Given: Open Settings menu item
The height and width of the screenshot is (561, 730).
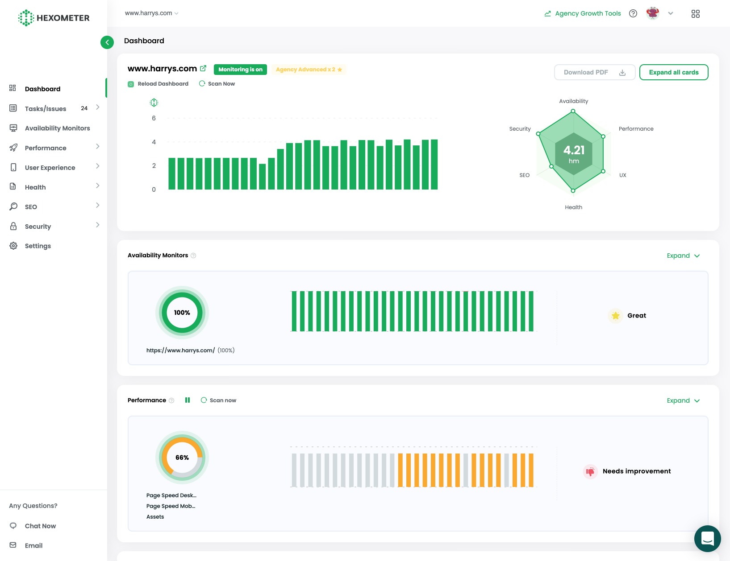Looking at the screenshot, I should coord(38,246).
